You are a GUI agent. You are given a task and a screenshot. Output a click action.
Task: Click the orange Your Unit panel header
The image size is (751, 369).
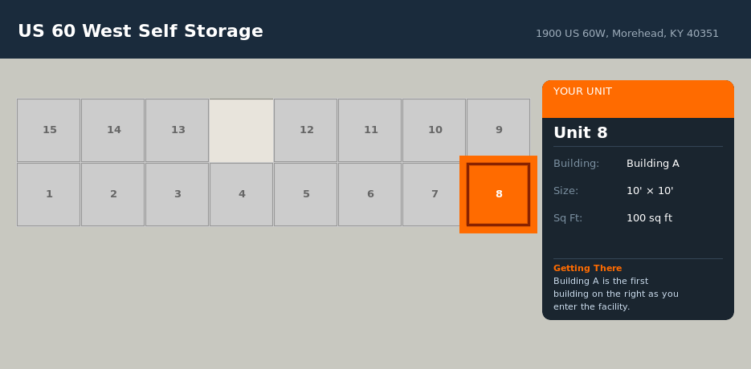638,99
